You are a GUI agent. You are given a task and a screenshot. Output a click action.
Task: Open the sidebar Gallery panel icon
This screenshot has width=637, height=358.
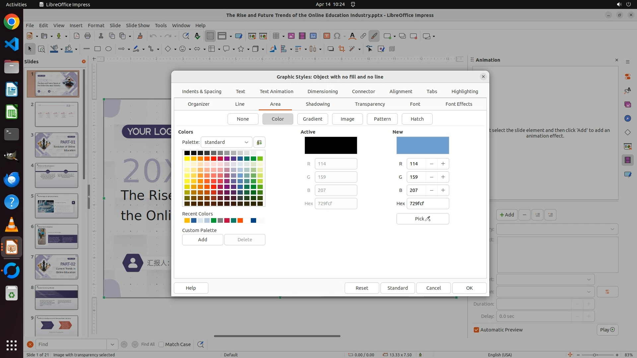627,104
